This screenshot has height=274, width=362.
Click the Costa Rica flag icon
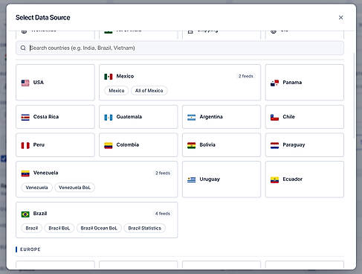(x=25, y=117)
